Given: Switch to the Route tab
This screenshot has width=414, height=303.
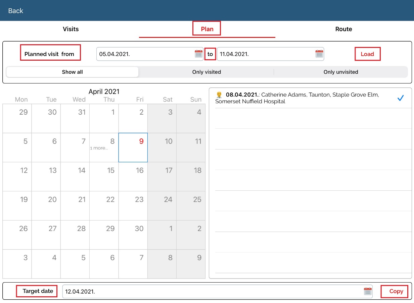Looking at the screenshot, I should 343,29.
